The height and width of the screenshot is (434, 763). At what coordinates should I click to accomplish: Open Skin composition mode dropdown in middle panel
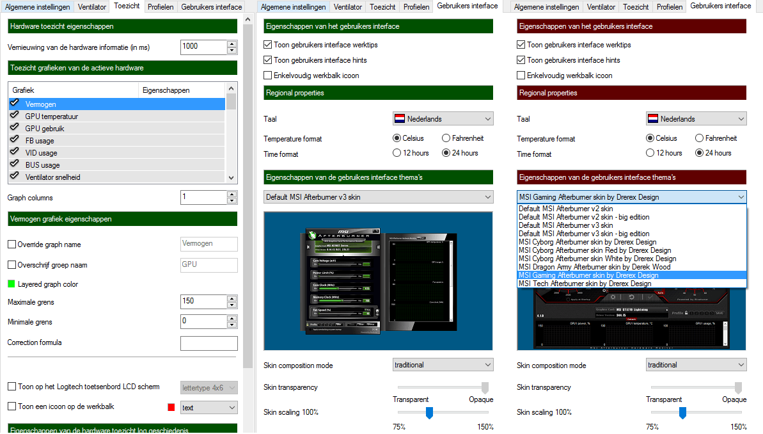[443, 365]
